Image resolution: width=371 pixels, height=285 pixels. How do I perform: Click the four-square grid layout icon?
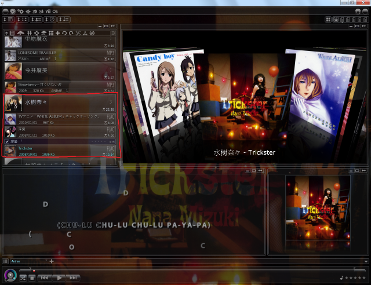328,20
